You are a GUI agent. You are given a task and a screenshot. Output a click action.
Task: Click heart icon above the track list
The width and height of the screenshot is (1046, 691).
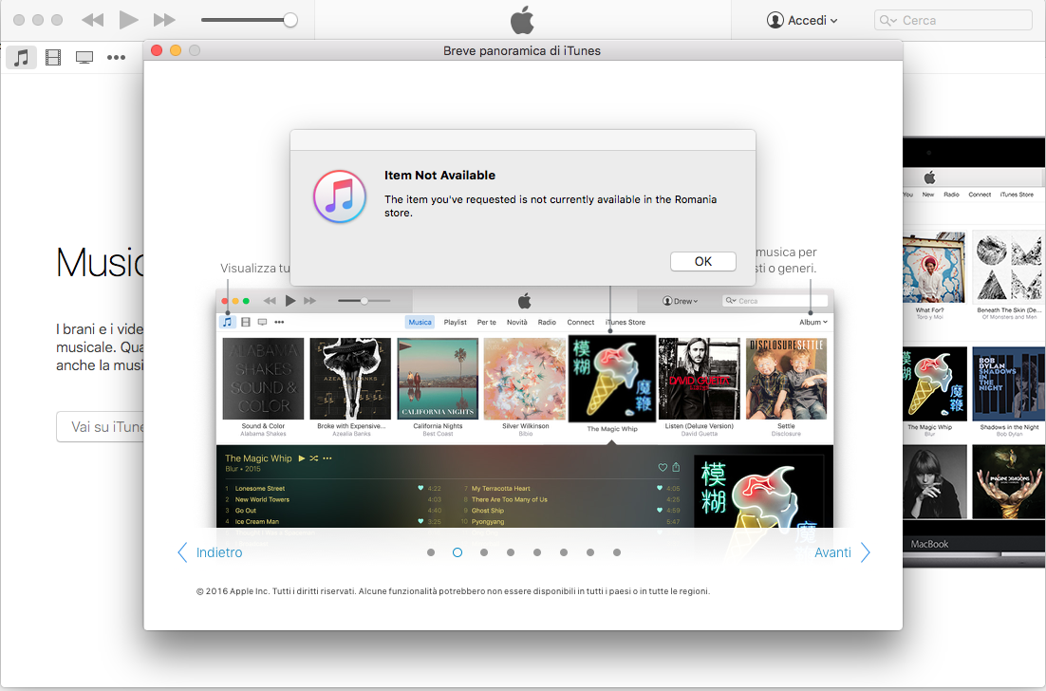pos(663,468)
